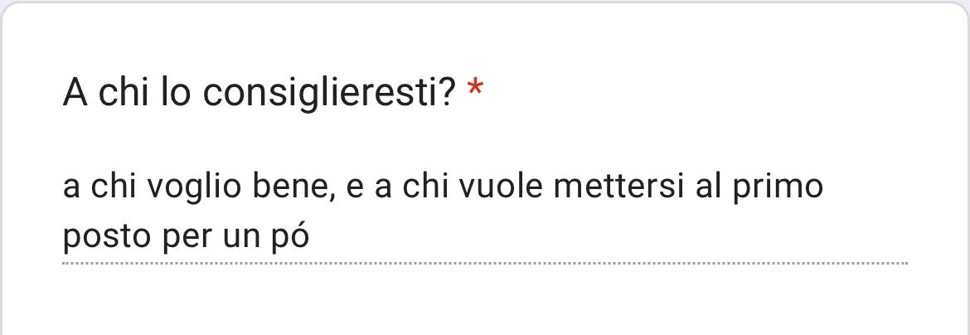Click the word 'consiglieresti?' in the heading
970x335 pixels.
[330, 94]
